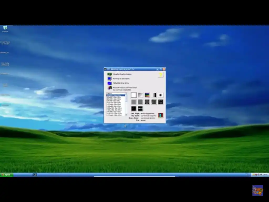Select 1400x1050 8bit 60Hz mode

[116, 110]
